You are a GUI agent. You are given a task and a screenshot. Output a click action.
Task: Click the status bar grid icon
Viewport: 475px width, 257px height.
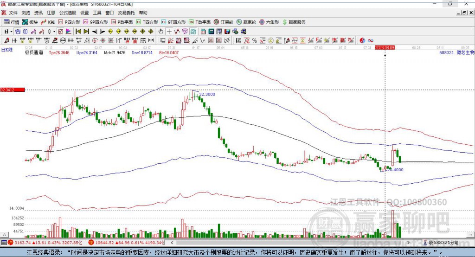tap(4, 243)
